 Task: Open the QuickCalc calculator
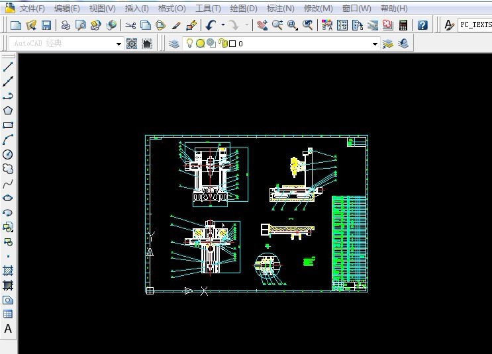click(403, 25)
